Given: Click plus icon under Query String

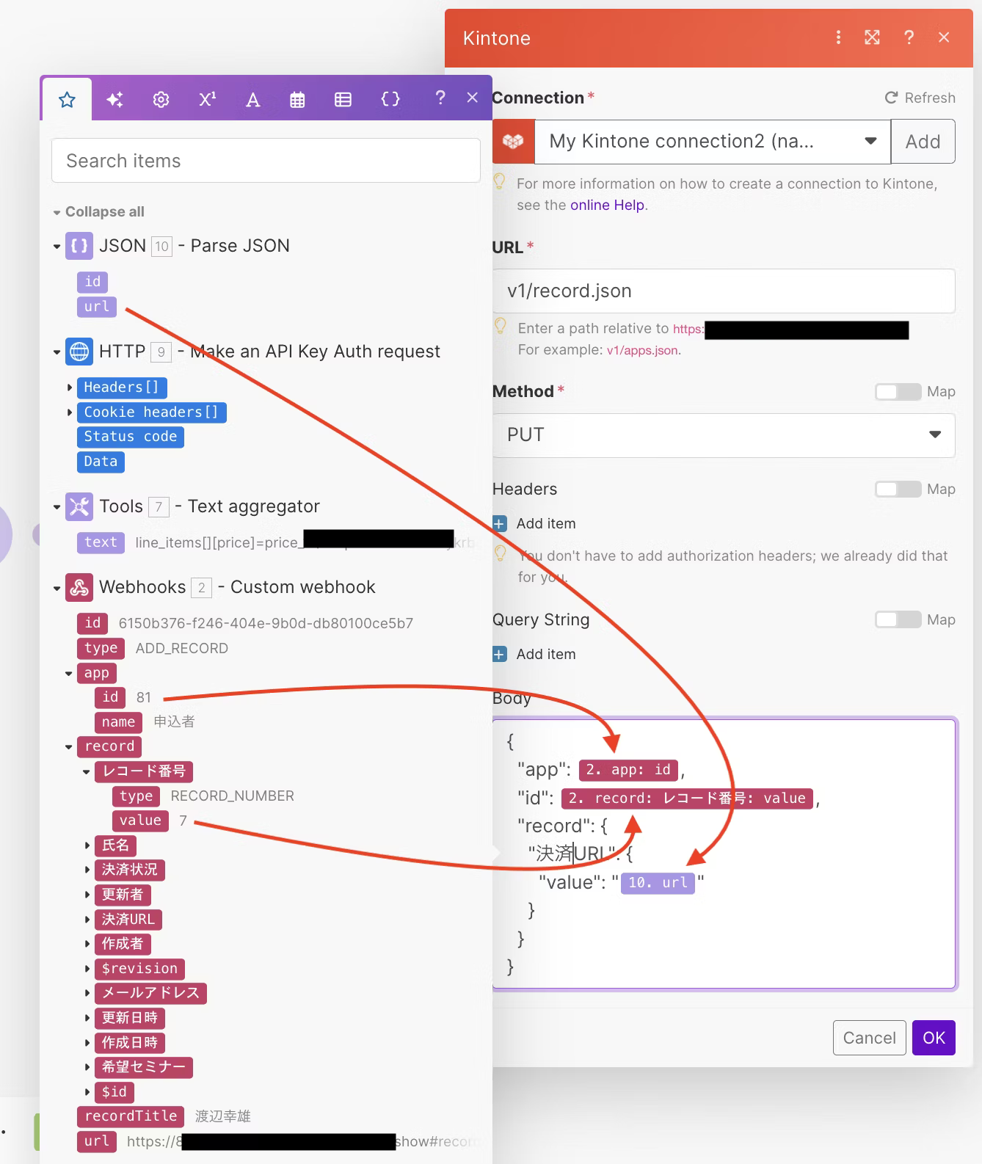Looking at the screenshot, I should 500,654.
